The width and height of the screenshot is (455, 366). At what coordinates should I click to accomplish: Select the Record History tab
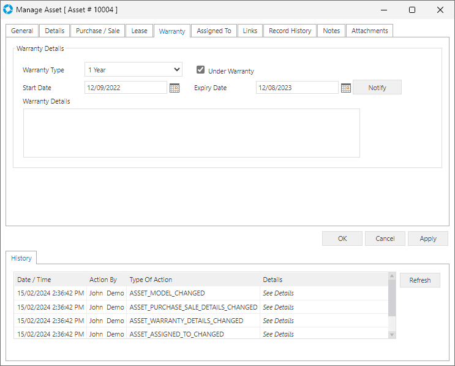(290, 31)
